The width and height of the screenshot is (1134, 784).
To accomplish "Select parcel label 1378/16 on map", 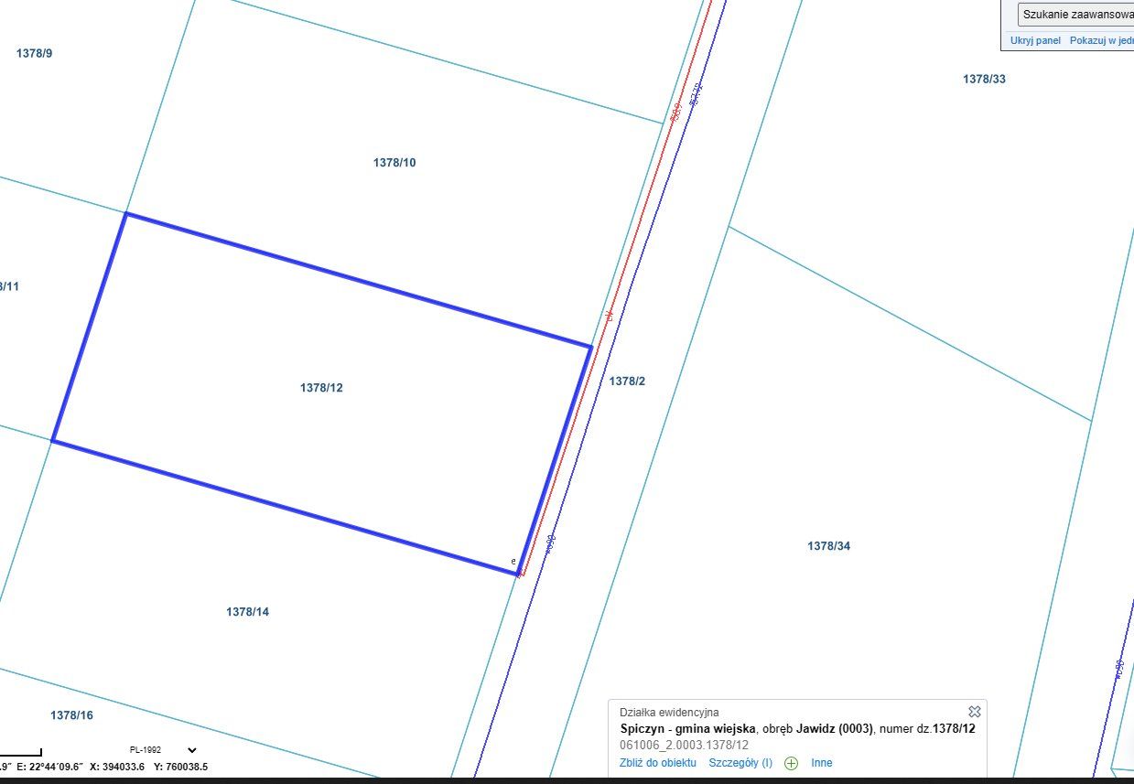I will click(x=71, y=715).
